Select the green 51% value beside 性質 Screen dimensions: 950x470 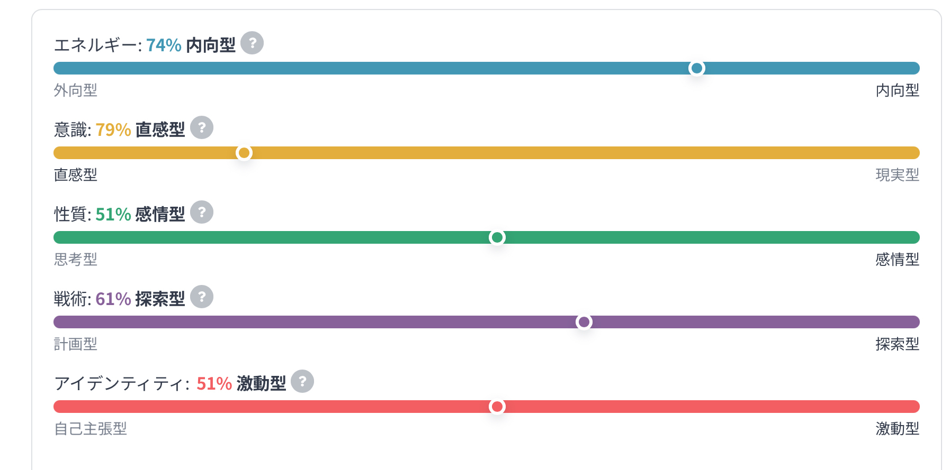pos(113,215)
